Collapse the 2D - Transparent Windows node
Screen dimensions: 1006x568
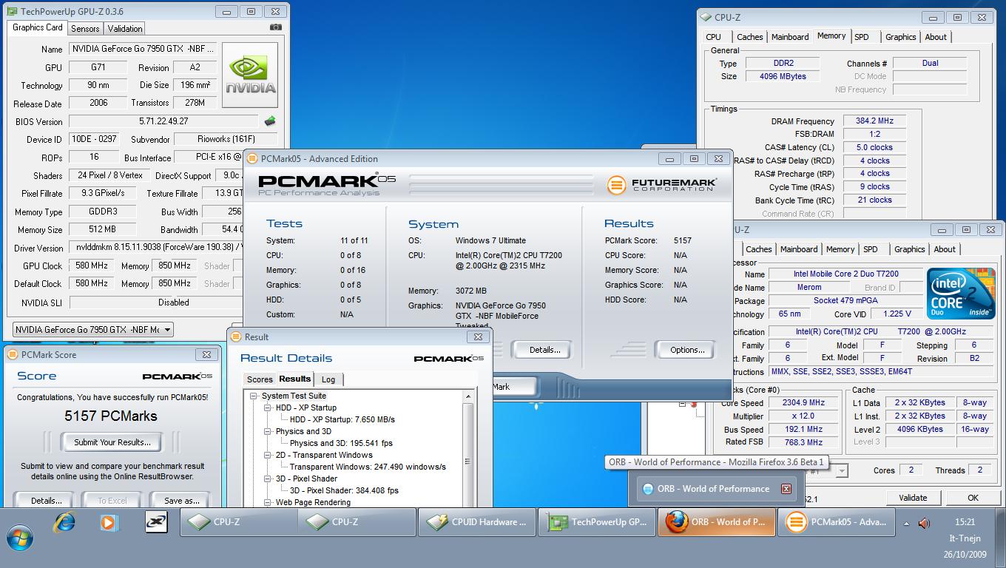pyautogui.click(x=268, y=455)
